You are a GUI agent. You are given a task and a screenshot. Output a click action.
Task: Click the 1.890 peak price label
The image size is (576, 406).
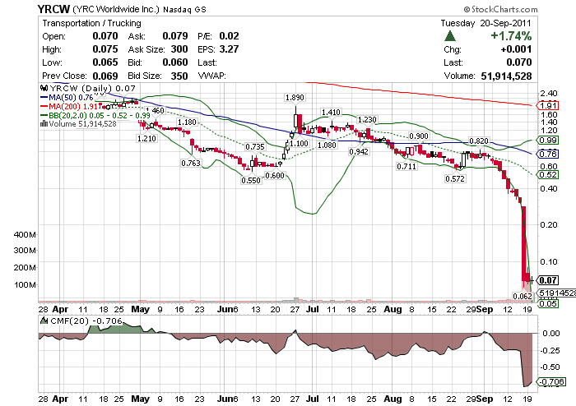[295, 98]
